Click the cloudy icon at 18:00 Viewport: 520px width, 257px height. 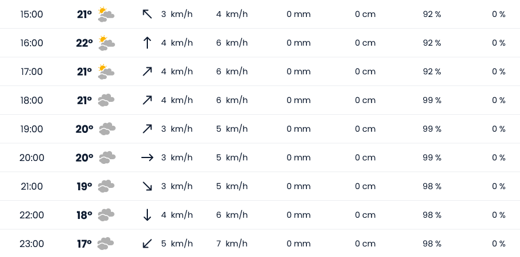tap(106, 100)
